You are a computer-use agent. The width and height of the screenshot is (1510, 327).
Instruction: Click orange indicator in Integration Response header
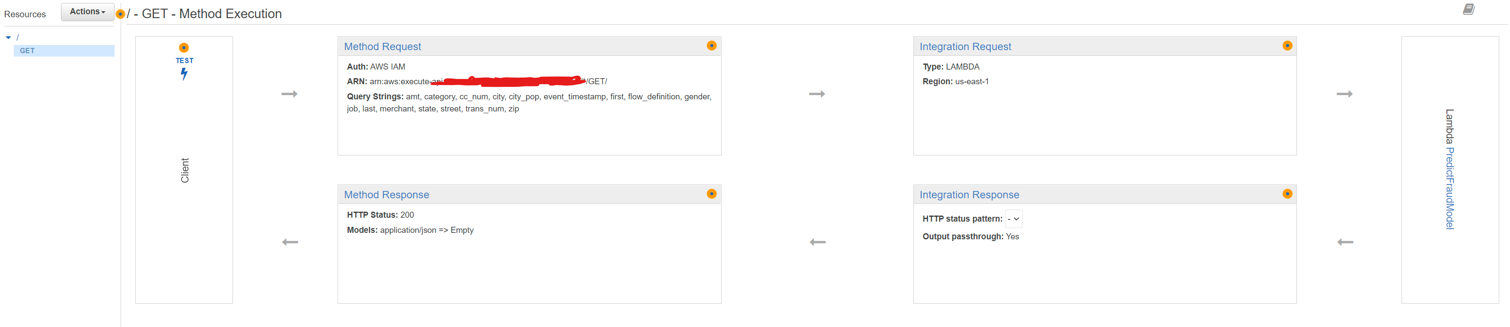[x=1287, y=194]
